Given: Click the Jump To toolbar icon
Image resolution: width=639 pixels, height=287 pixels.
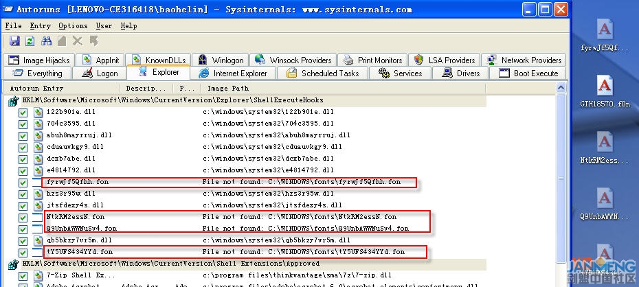Looking at the screenshot, I should pos(93,41).
